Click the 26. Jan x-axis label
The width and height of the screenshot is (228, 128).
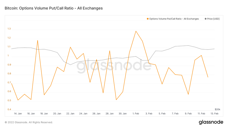point(97,114)
